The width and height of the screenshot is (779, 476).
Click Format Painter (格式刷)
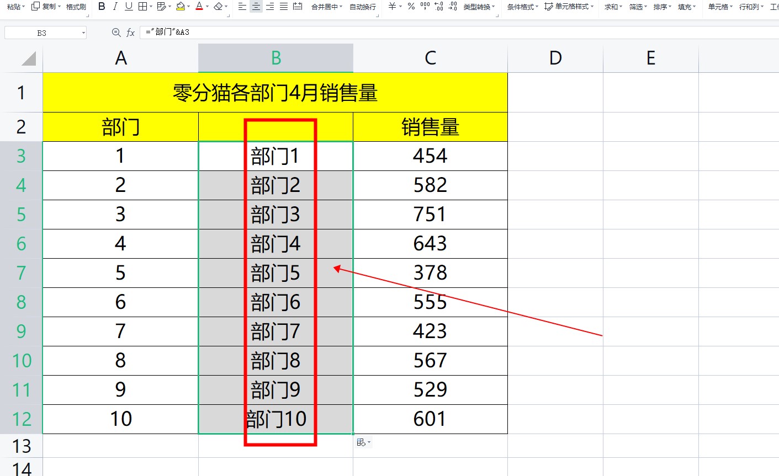(76, 7)
